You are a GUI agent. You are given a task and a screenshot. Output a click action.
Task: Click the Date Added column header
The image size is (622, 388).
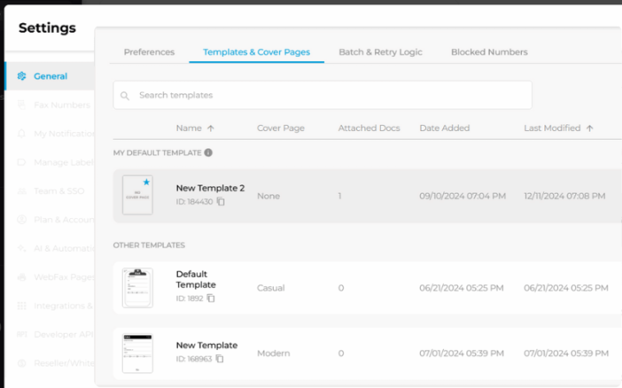coord(444,128)
